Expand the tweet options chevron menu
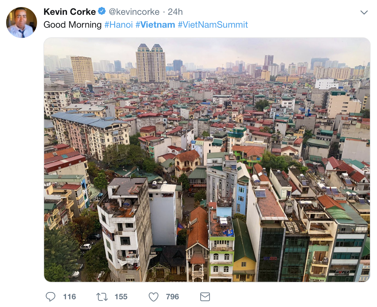 pos(364,13)
